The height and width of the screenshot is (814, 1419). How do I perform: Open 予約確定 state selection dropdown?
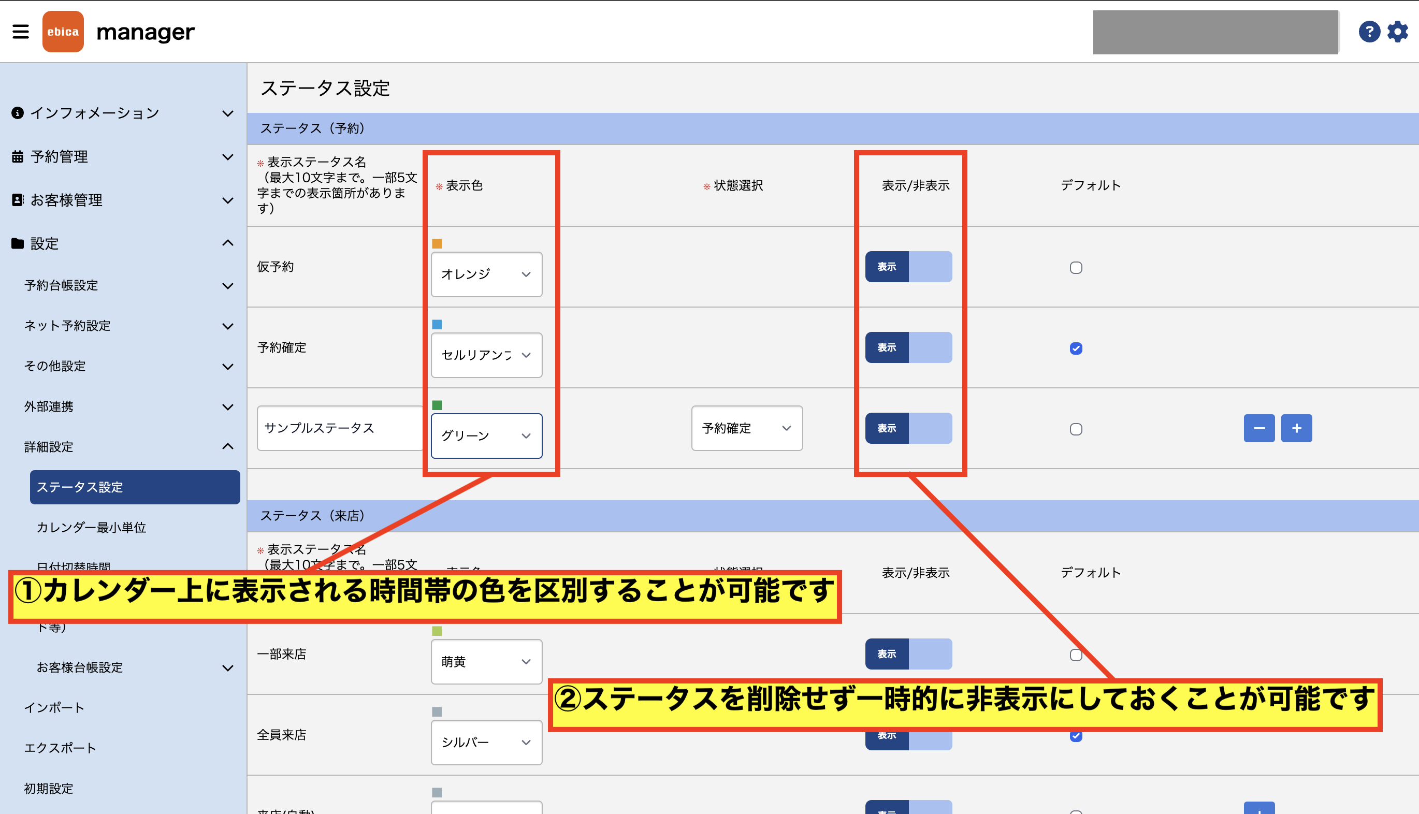click(x=747, y=428)
